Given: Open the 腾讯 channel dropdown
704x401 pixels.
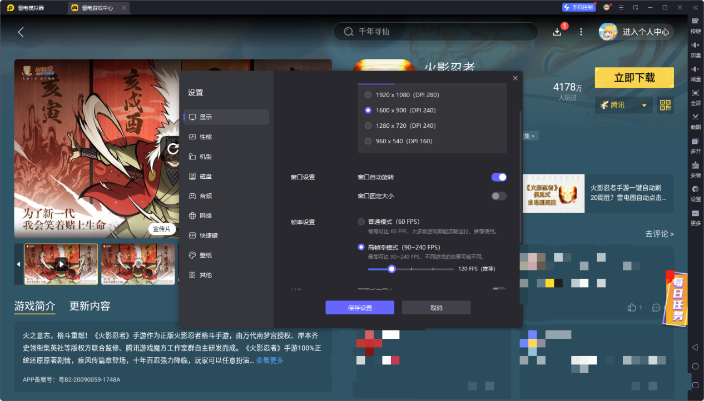Looking at the screenshot, I should point(623,105).
